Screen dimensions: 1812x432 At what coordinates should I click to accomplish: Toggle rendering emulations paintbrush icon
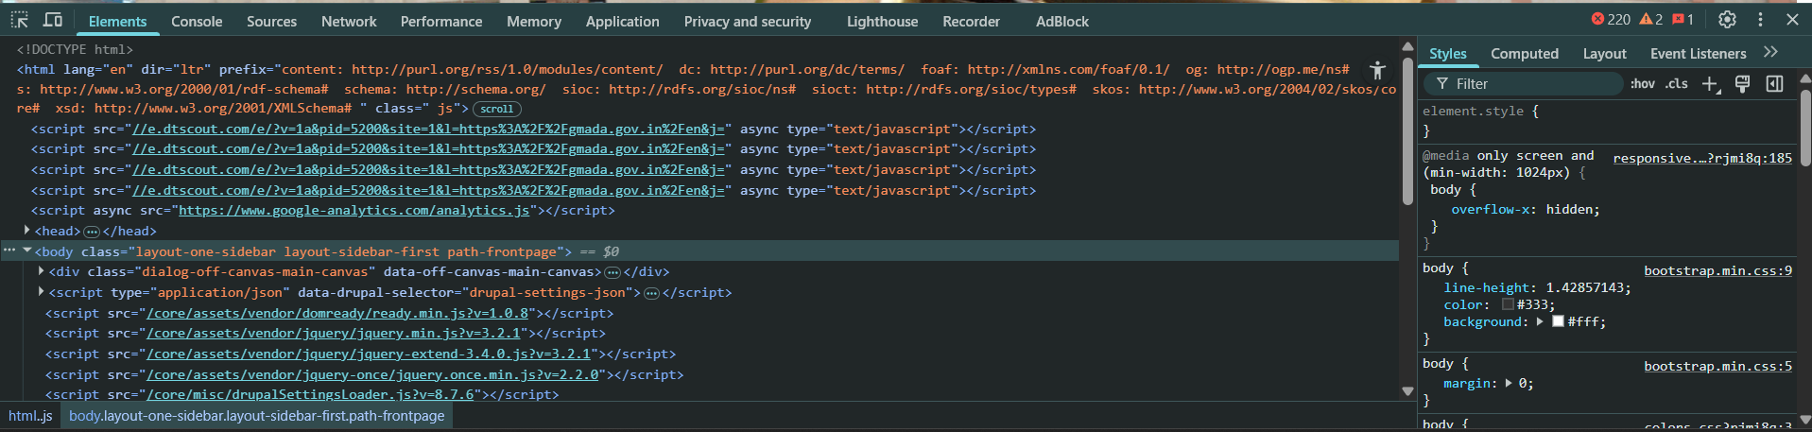pos(1742,84)
